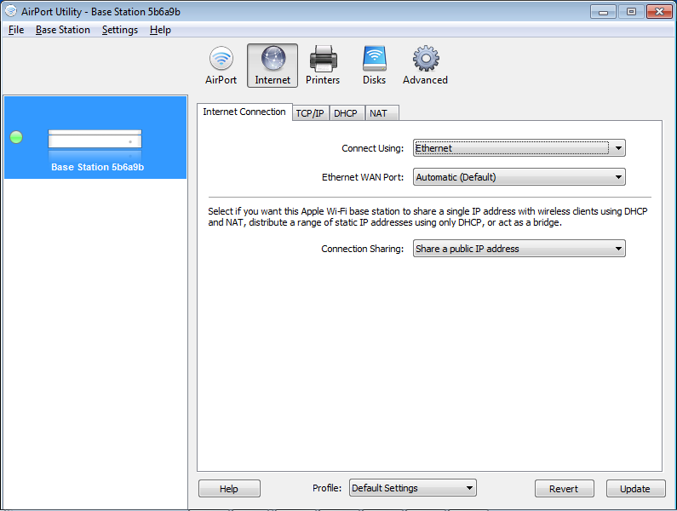Maximize the AirPort Utility window
Screen dimensions: 677x511
click(x=631, y=12)
